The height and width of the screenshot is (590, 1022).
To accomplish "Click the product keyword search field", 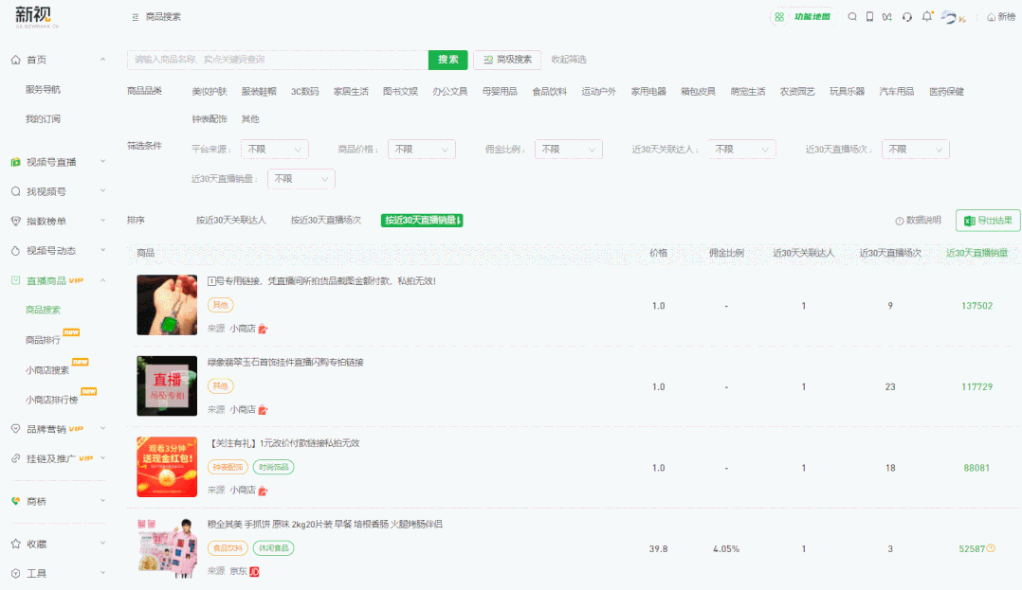I will [278, 60].
